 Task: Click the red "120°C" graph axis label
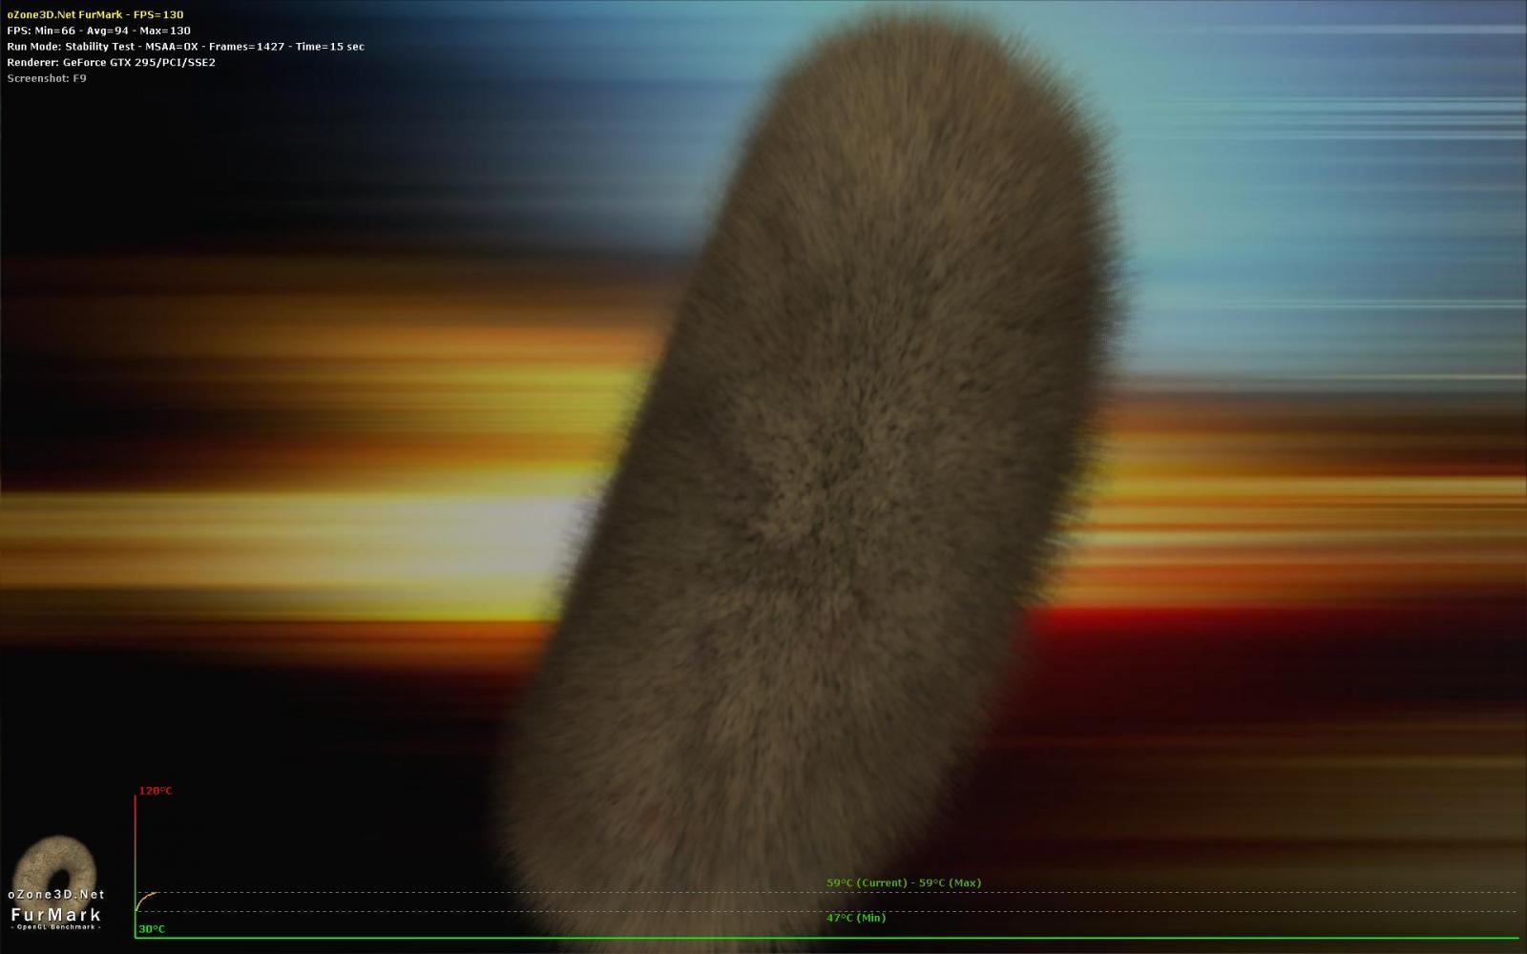pos(156,791)
